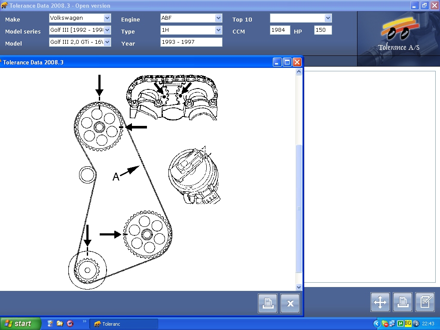Image resolution: width=440 pixels, height=330 pixels.
Task: Click the diagram scrollbar down arrow
Action: pos(299,287)
